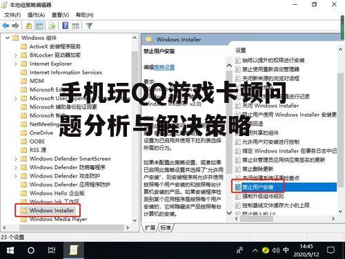Select the 控制基线文件缓存大小的上限 setting
Image resolution: width=345 pixels, height=259 pixels.
coord(273,205)
